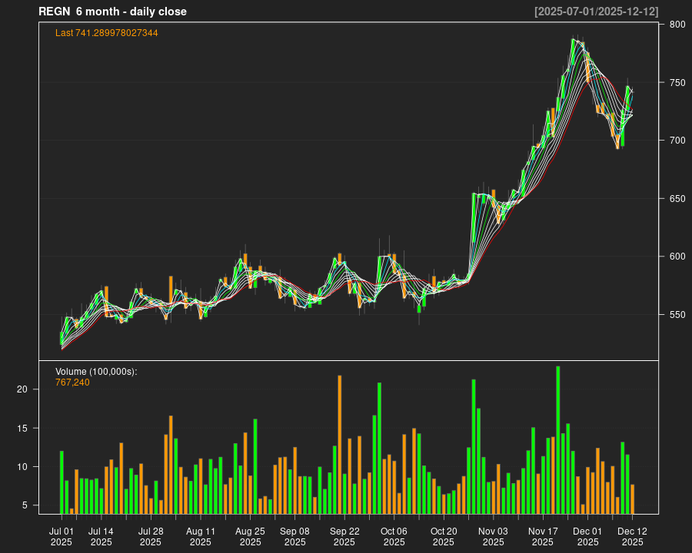
Task: Click the 800 price axis label
Action: [x=677, y=25]
